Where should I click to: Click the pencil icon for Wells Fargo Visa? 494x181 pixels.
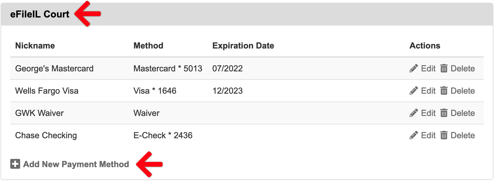pyautogui.click(x=413, y=91)
